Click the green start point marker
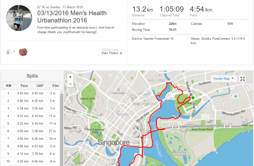The height and width of the screenshot is (166, 254). click(193, 98)
